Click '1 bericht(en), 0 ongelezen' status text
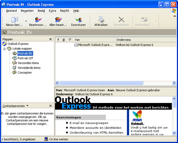Image resolution: width=178 pixels, height=143 pixels. 19,139
